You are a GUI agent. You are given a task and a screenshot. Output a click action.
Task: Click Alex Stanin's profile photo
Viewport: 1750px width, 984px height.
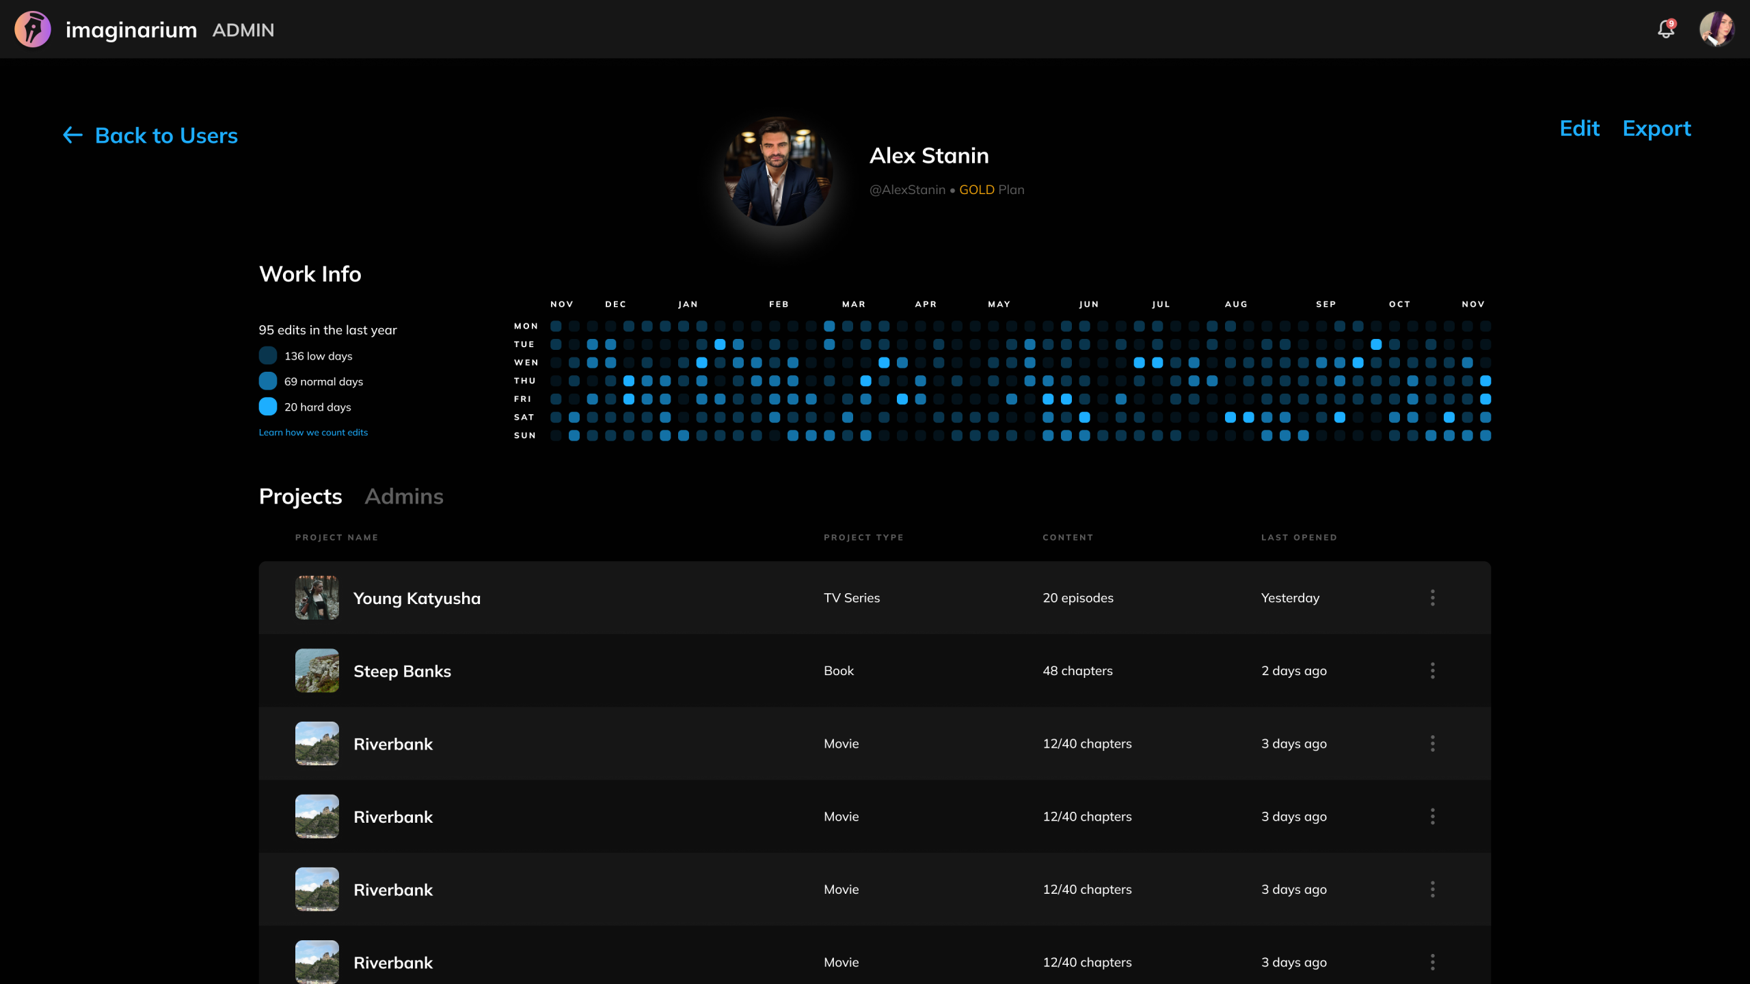(778, 171)
